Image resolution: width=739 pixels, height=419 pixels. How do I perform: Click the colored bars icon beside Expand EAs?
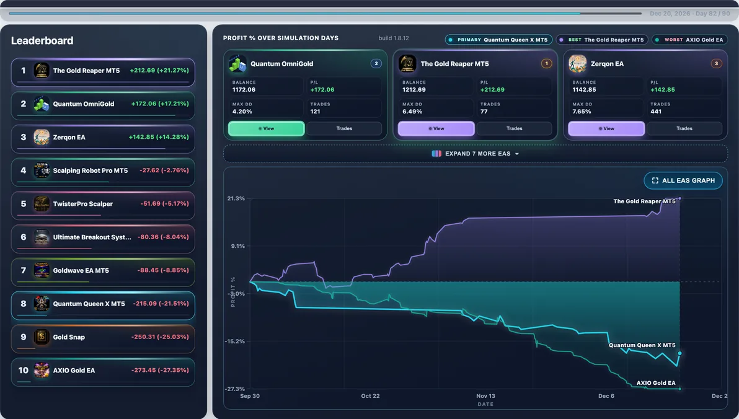(x=436, y=154)
